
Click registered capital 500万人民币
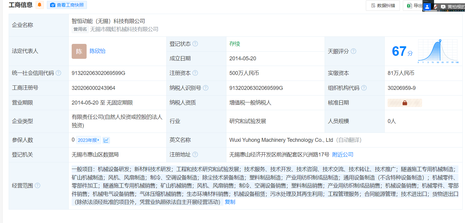click(244, 73)
